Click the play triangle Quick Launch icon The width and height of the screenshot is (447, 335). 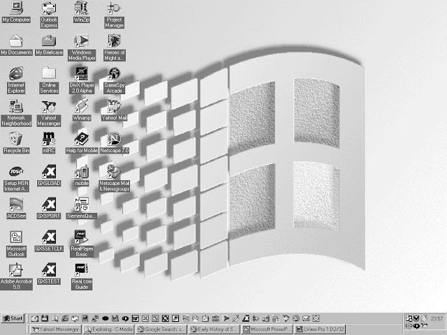pyautogui.click(x=226, y=318)
